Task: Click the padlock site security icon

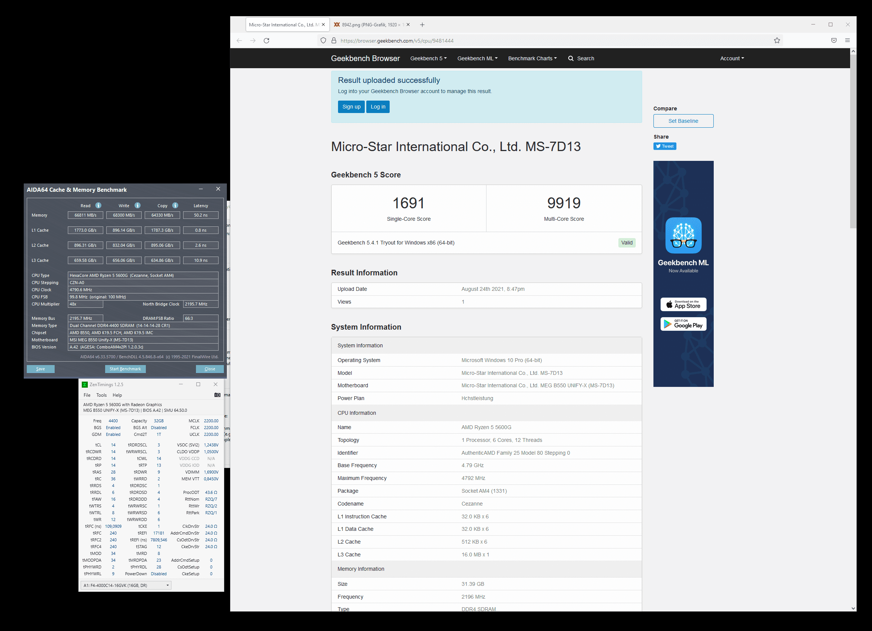Action: pyautogui.click(x=334, y=41)
